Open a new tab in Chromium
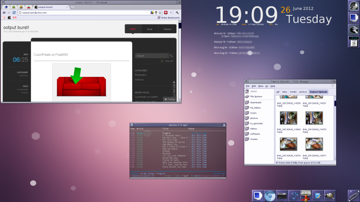This screenshot has width=360, height=202. pos(72,7)
